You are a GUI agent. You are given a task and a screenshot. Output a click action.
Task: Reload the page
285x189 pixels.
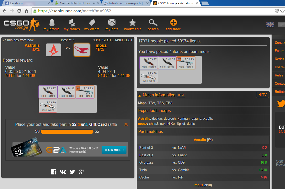[19, 11]
